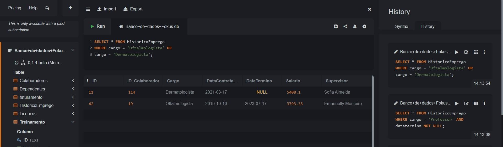Screen dimensions: 503x147
Task: Click the pencil icon of the 14:13:08 entry
Action: click(396, 103)
